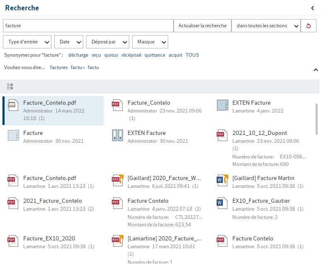Select the '[Gaillard] Facture Martin' title

point(263,178)
